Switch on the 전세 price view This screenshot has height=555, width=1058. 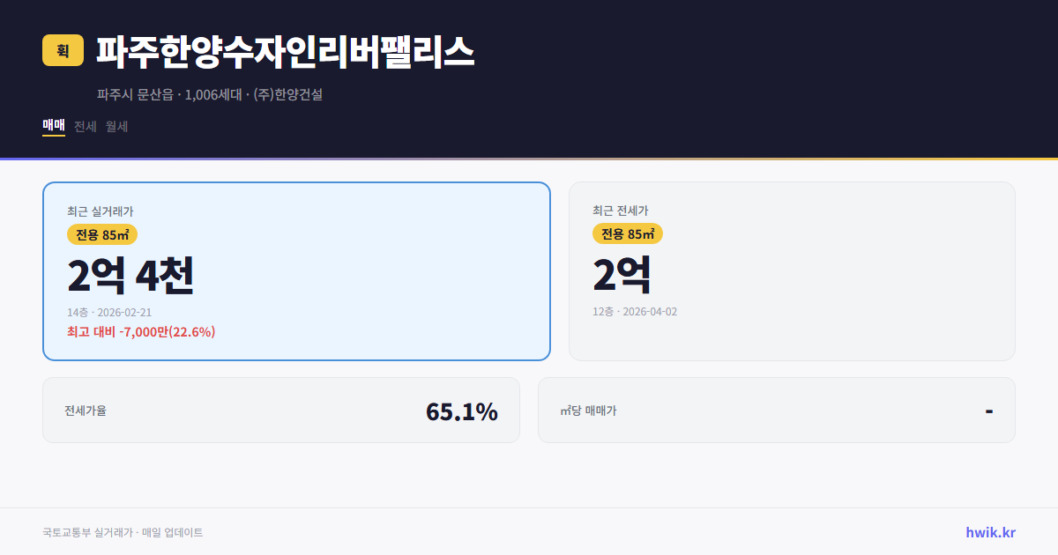click(84, 126)
